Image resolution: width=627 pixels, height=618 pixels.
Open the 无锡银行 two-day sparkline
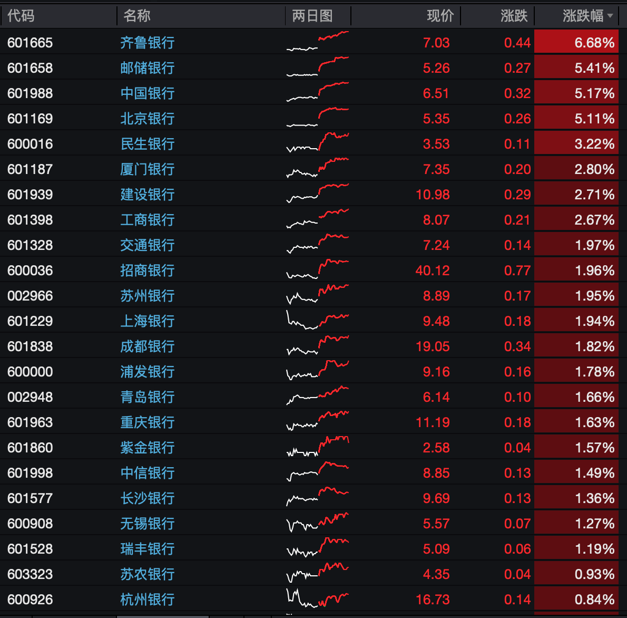pyautogui.click(x=318, y=523)
